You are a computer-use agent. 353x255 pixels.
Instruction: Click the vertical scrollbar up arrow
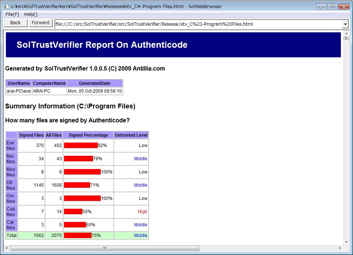(346, 33)
